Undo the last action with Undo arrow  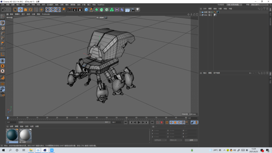[4, 10]
